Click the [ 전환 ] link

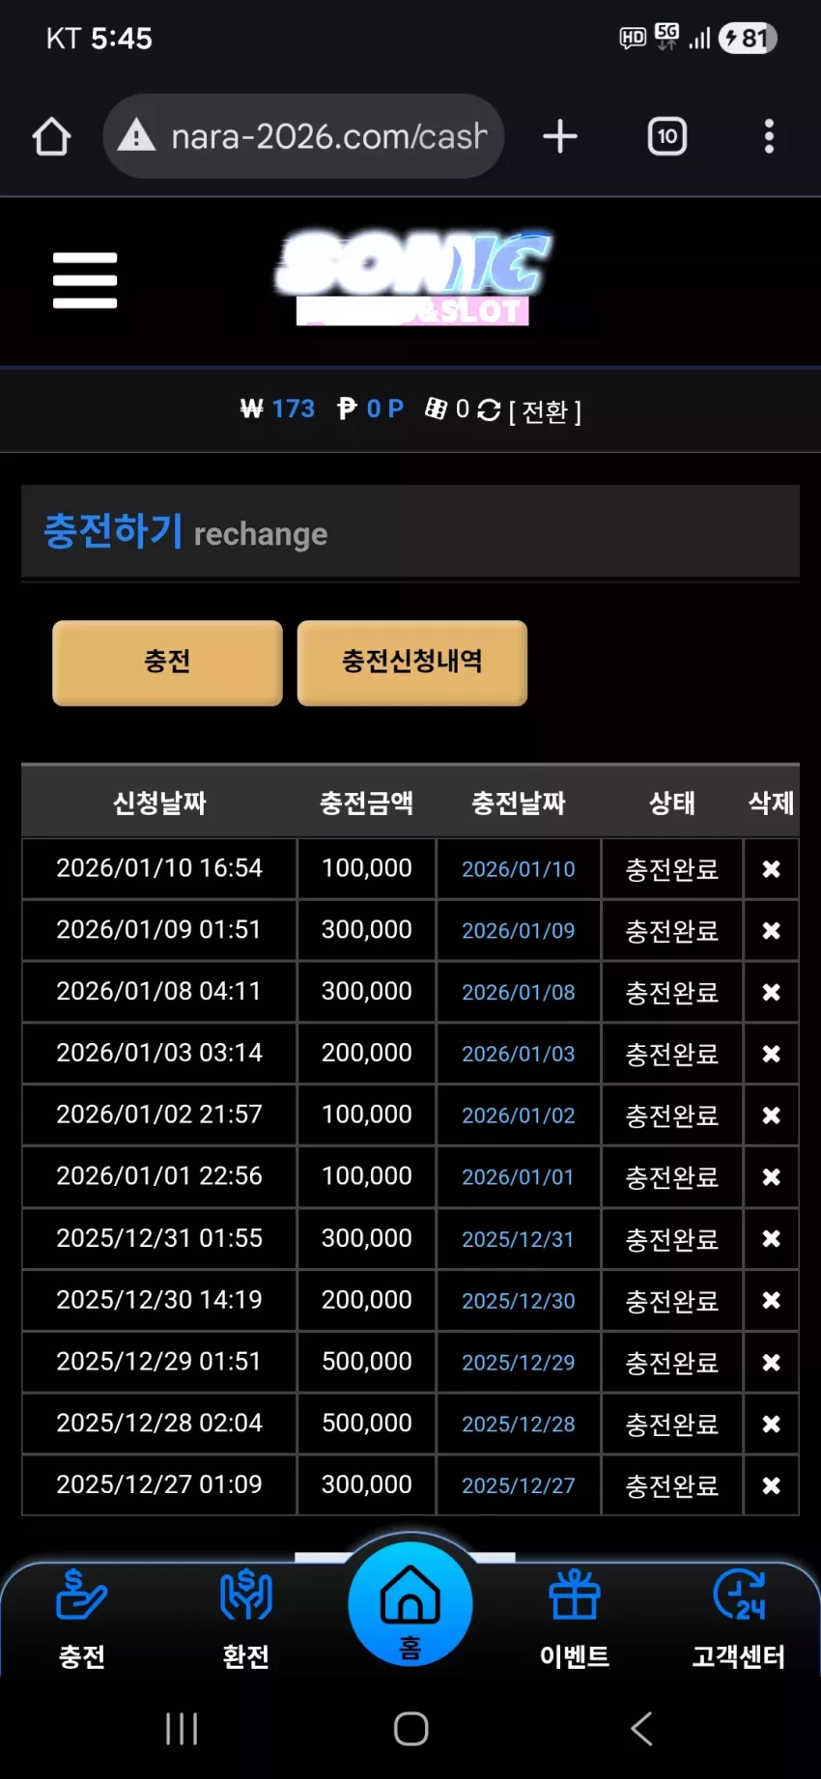pos(545,411)
